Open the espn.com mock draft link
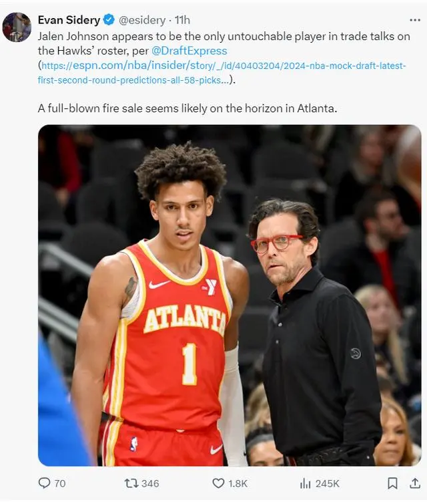 pos(222,73)
